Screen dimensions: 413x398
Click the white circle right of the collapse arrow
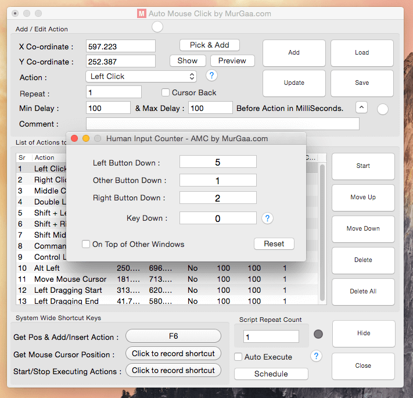click(382, 109)
